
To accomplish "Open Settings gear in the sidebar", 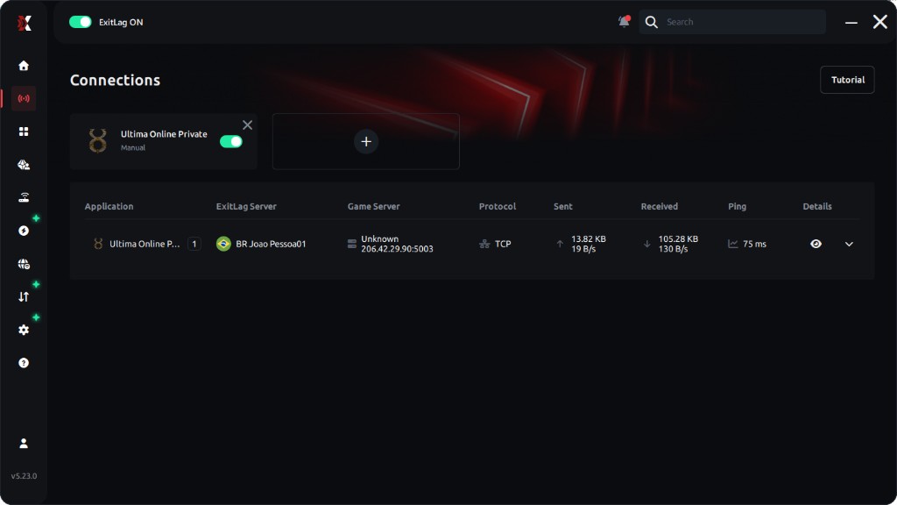I will coord(24,330).
